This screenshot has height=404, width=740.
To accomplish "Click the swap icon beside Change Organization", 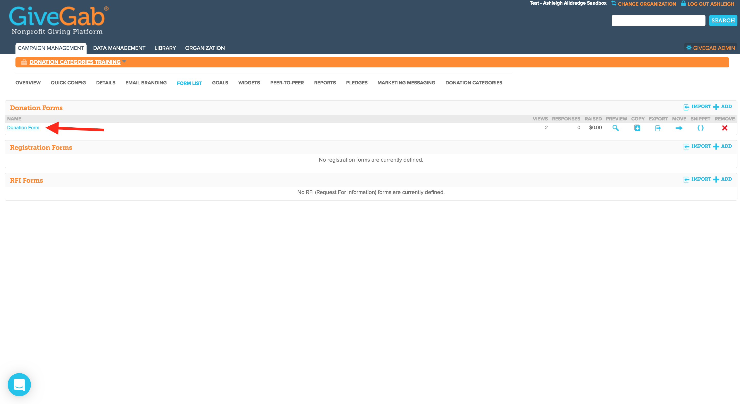I will pyautogui.click(x=613, y=3).
